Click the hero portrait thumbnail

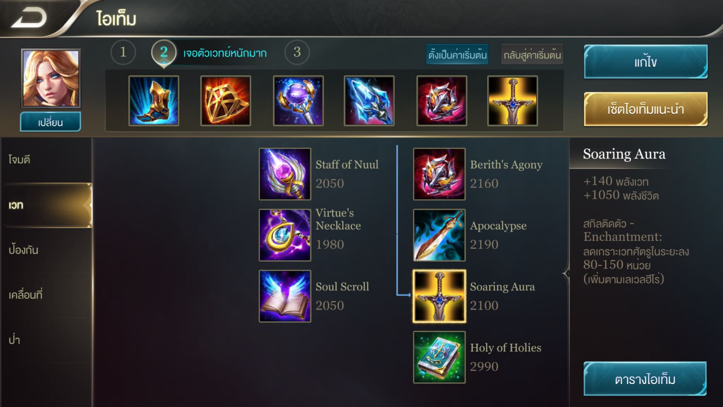pyautogui.click(x=51, y=78)
